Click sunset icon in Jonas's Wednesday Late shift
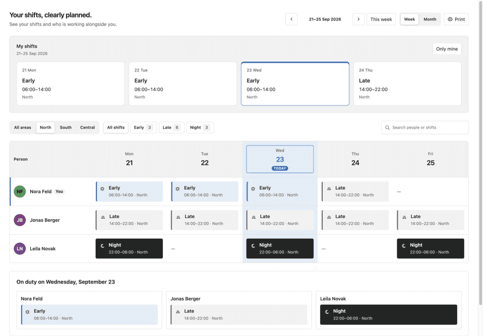This screenshot has height=336, width=483. (254, 217)
